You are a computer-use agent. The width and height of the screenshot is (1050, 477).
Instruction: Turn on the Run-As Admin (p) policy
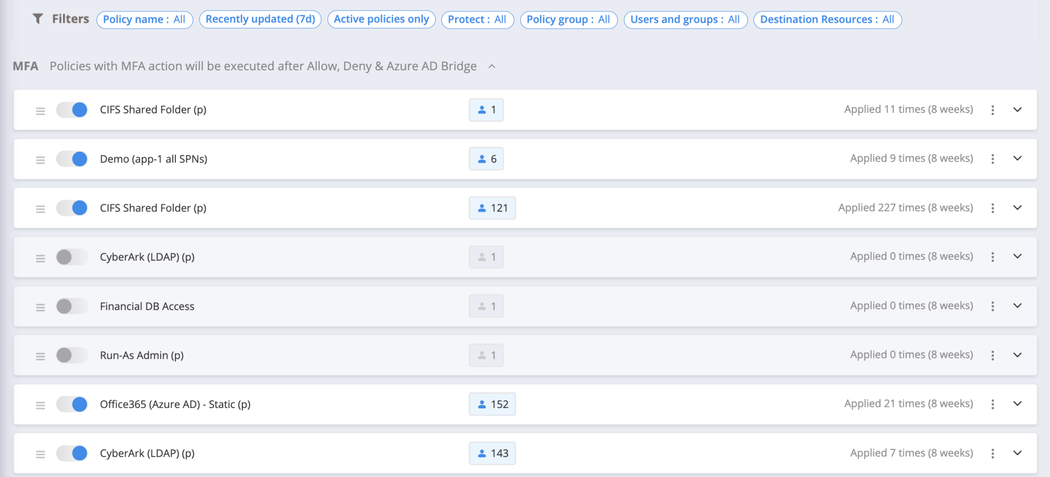[x=72, y=355]
